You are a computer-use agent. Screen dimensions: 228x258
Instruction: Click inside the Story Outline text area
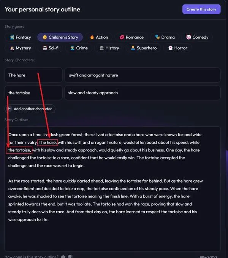point(112,189)
